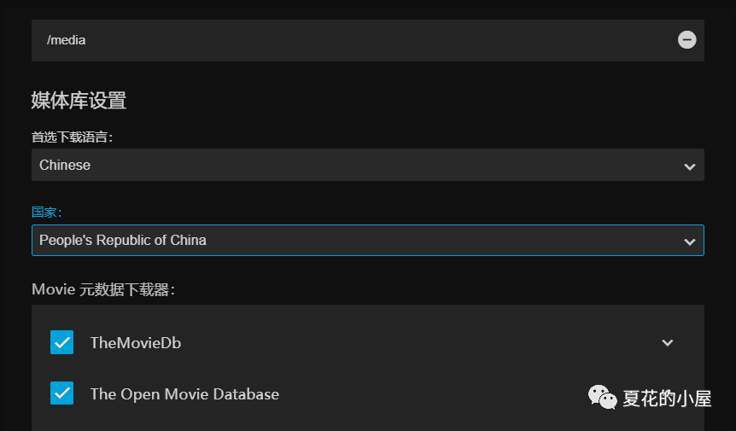
Task: Expand TheMovieDb options with chevron
Action: [x=668, y=343]
